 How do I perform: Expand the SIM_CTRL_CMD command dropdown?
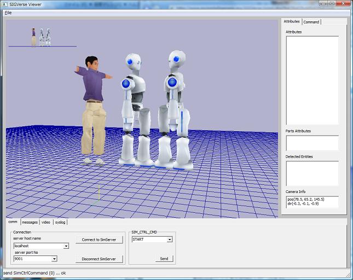click(x=170, y=240)
